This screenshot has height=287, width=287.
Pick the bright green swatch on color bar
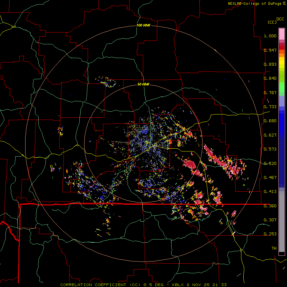(282, 87)
